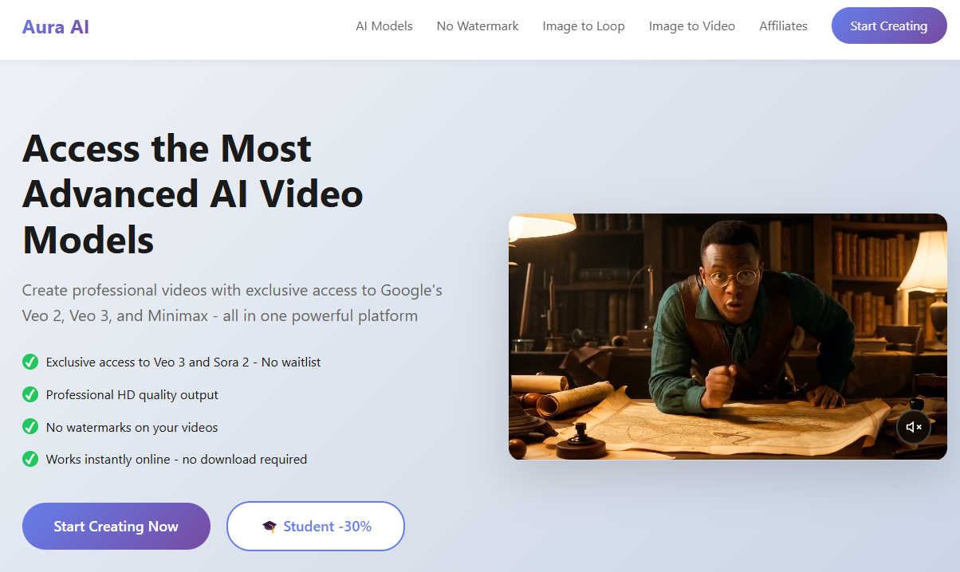Claim the Student -30% discount
Screen dimensions: 960x572
(x=315, y=526)
